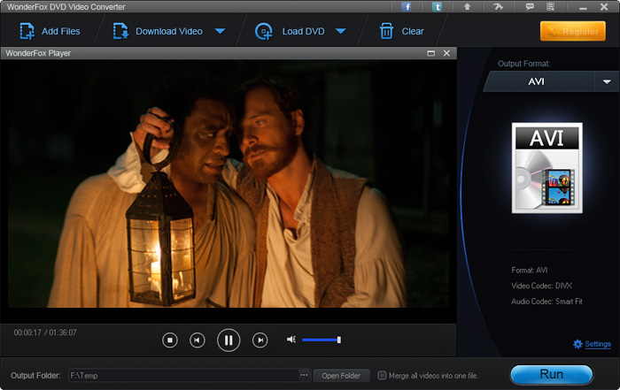
Task: Click Load DVD button
Action: tap(290, 31)
